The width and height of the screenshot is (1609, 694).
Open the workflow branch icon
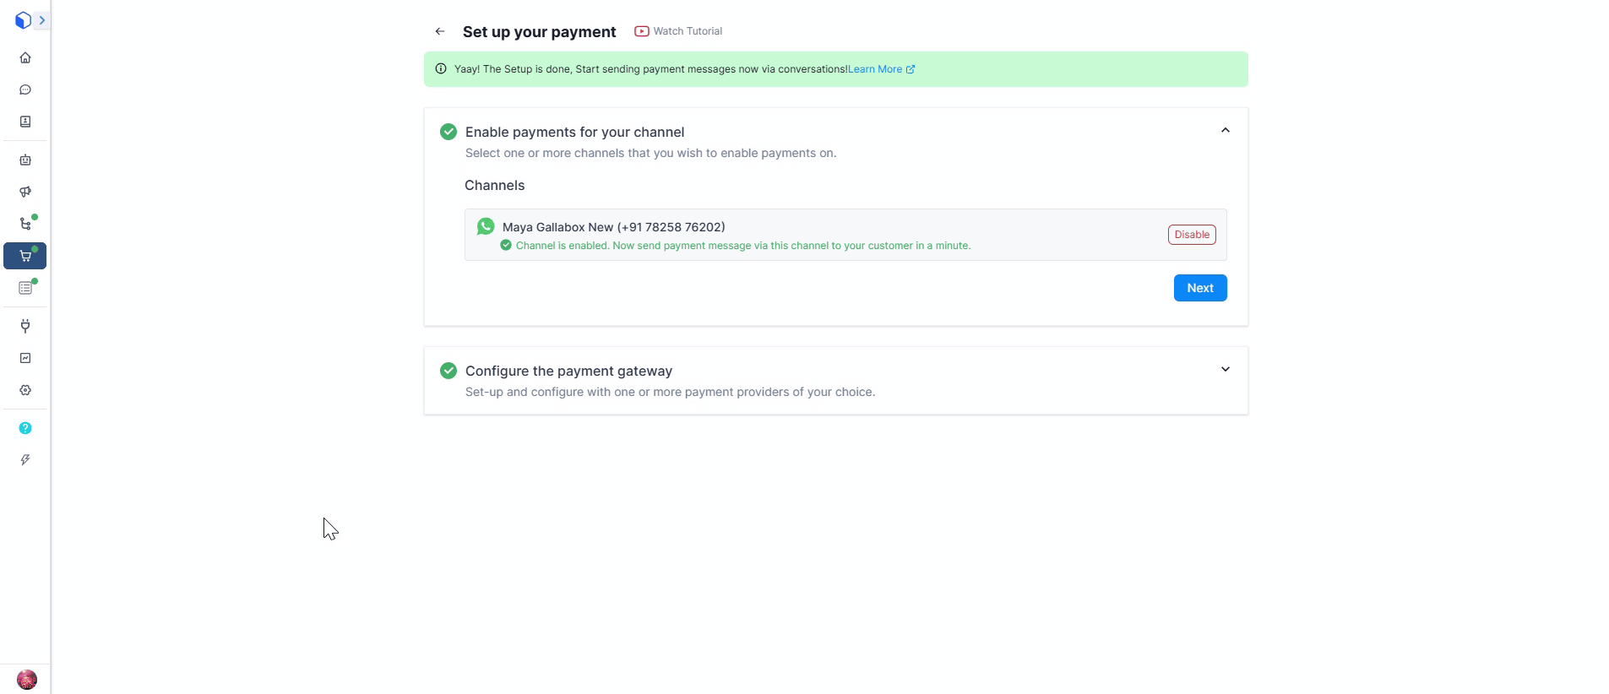click(25, 224)
